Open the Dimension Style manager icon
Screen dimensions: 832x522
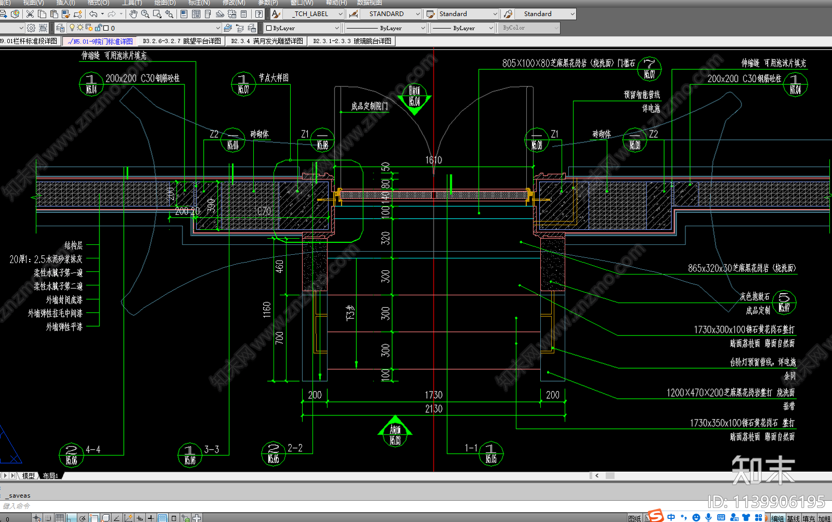(x=354, y=14)
